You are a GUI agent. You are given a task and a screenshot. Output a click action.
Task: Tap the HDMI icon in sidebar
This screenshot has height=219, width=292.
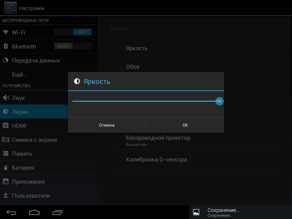click(6, 126)
